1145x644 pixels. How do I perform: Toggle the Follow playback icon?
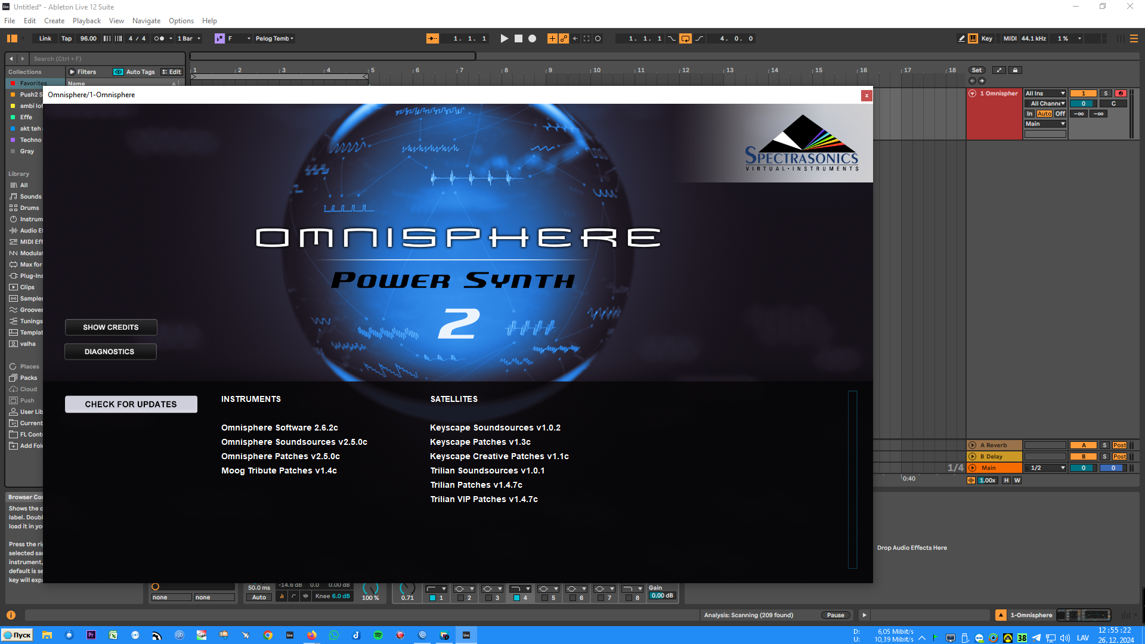pos(432,39)
